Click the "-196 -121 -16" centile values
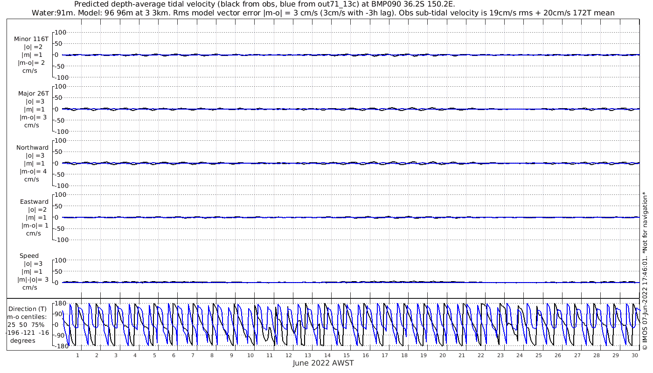Viewport: 653px width, 373px height. tap(28, 332)
